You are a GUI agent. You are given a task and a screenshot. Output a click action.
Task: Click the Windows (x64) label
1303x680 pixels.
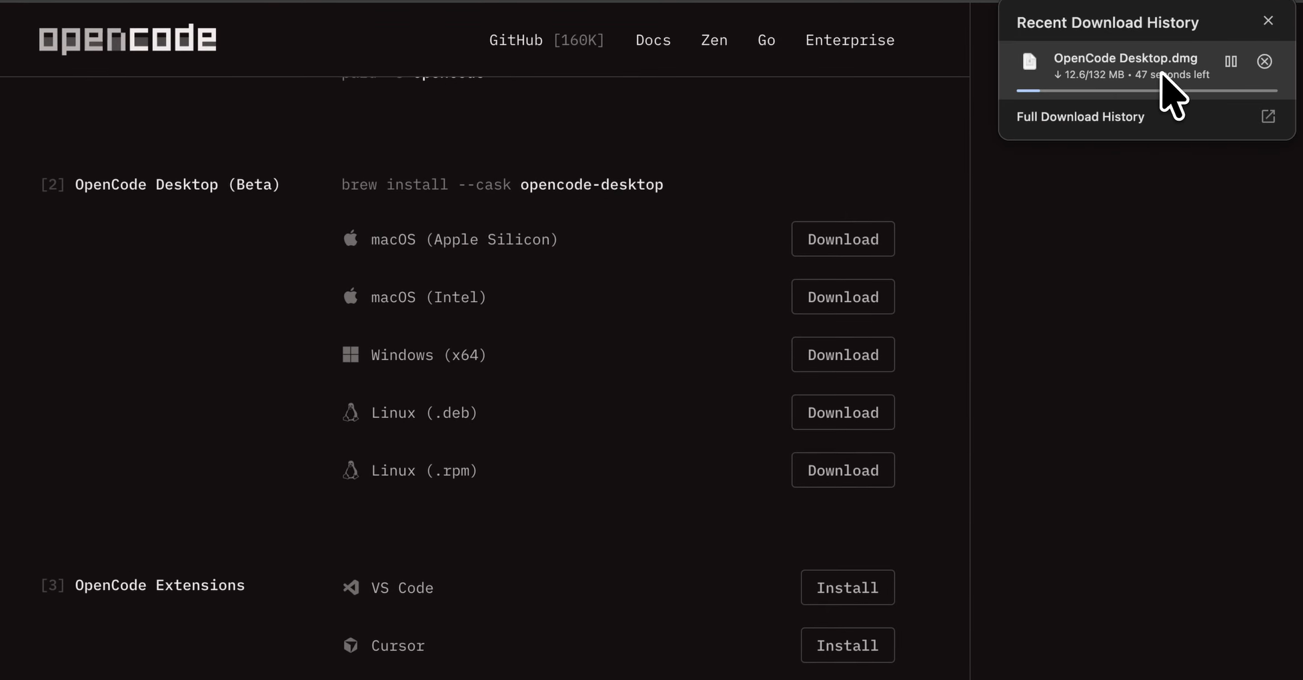point(429,355)
